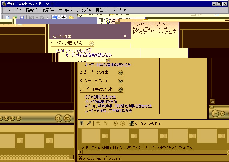Click the camera take-picture icon in the preview
Viewport: 229px width, 162px height.
[68, 118]
